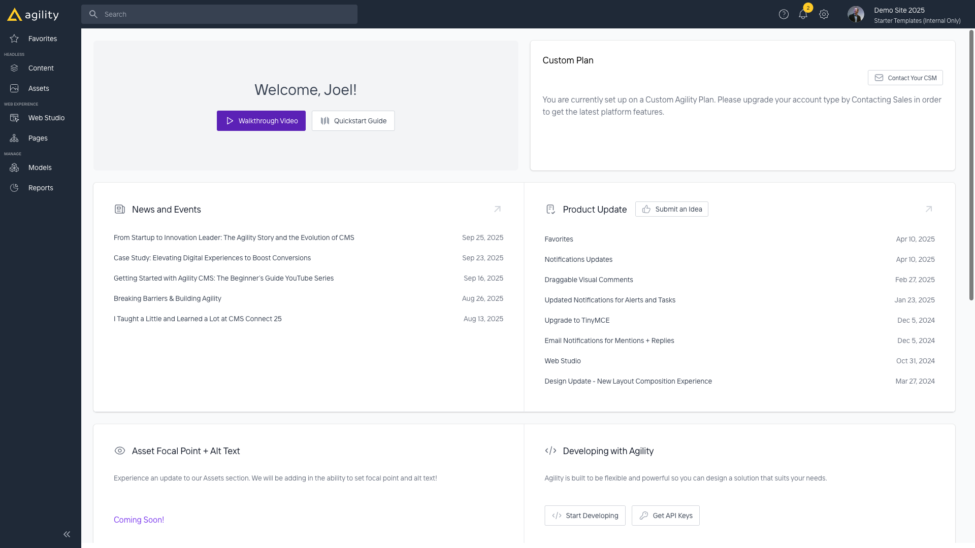The height and width of the screenshot is (548, 975).
Task: Open Draggable Visual Comments update
Action: (x=589, y=280)
